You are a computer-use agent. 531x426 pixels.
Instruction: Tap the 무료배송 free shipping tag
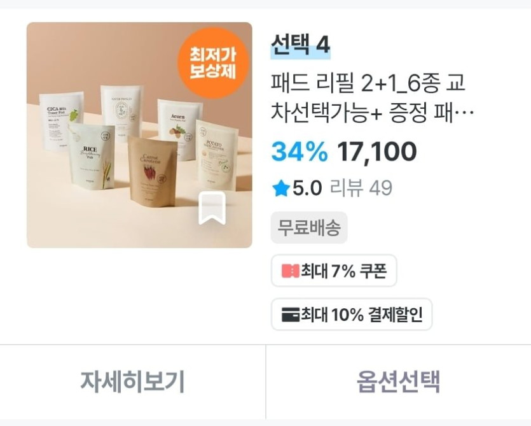(309, 227)
